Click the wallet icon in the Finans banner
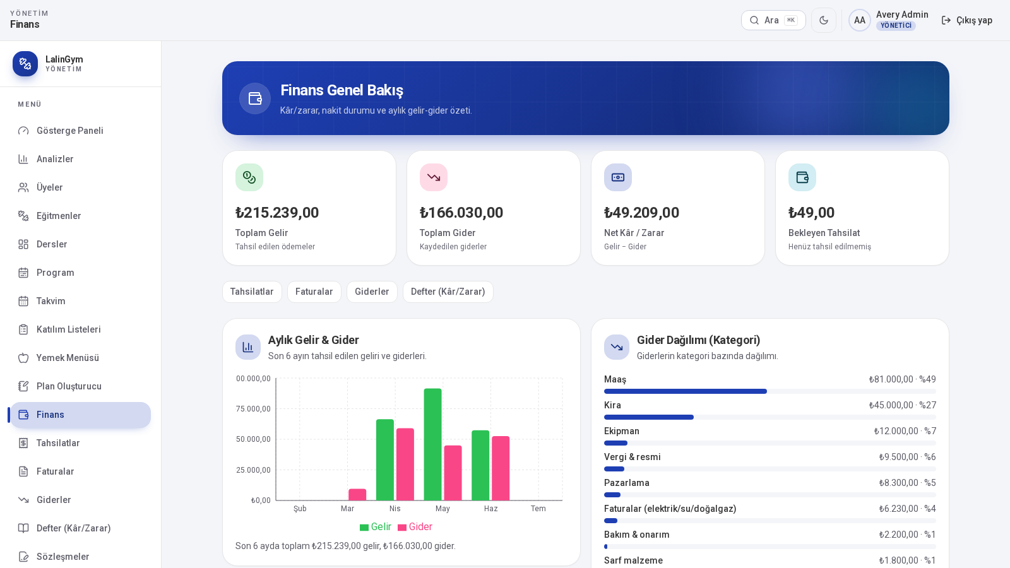This screenshot has width=1010, height=568. (255, 98)
